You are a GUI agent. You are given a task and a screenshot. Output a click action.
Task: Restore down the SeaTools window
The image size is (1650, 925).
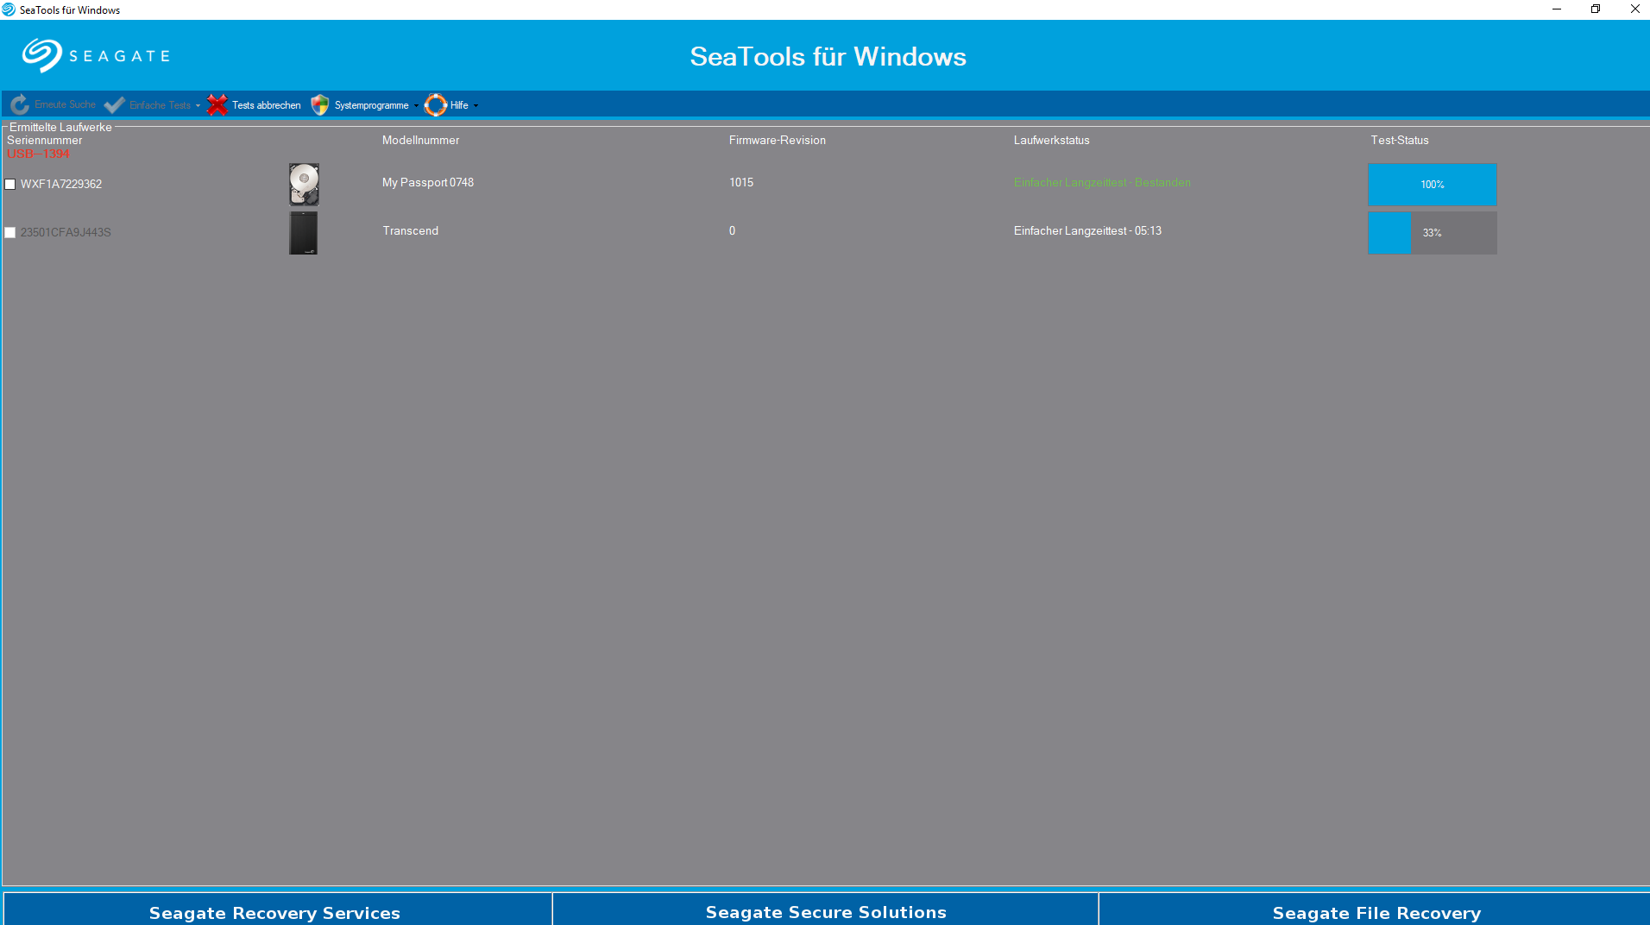(1596, 9)
